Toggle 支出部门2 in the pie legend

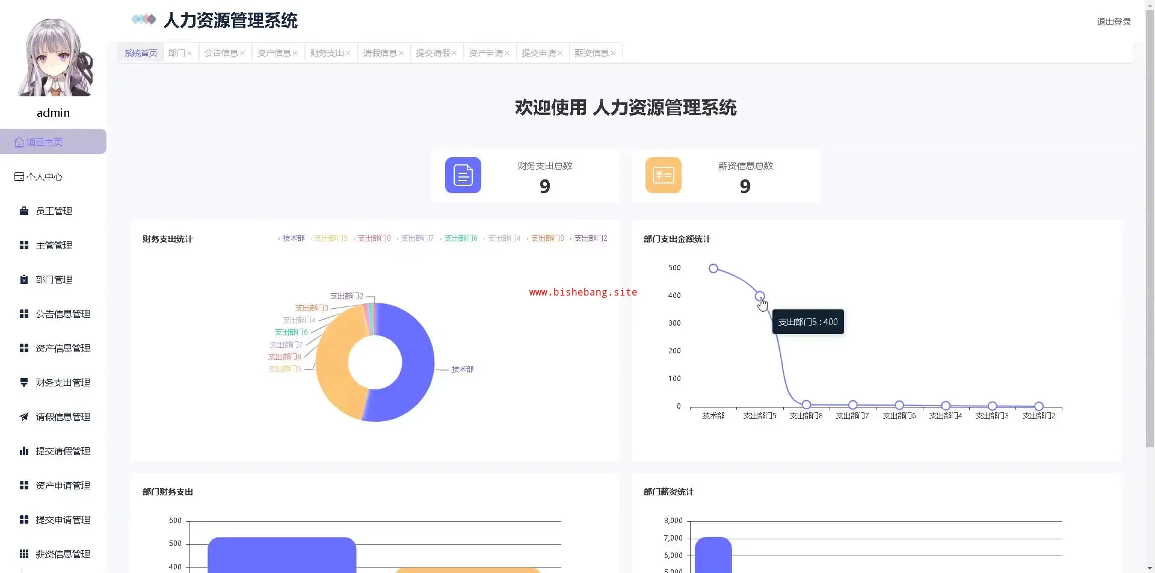589,238
